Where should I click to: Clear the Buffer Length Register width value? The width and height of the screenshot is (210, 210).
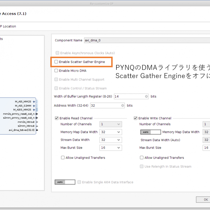coord(146,96)
